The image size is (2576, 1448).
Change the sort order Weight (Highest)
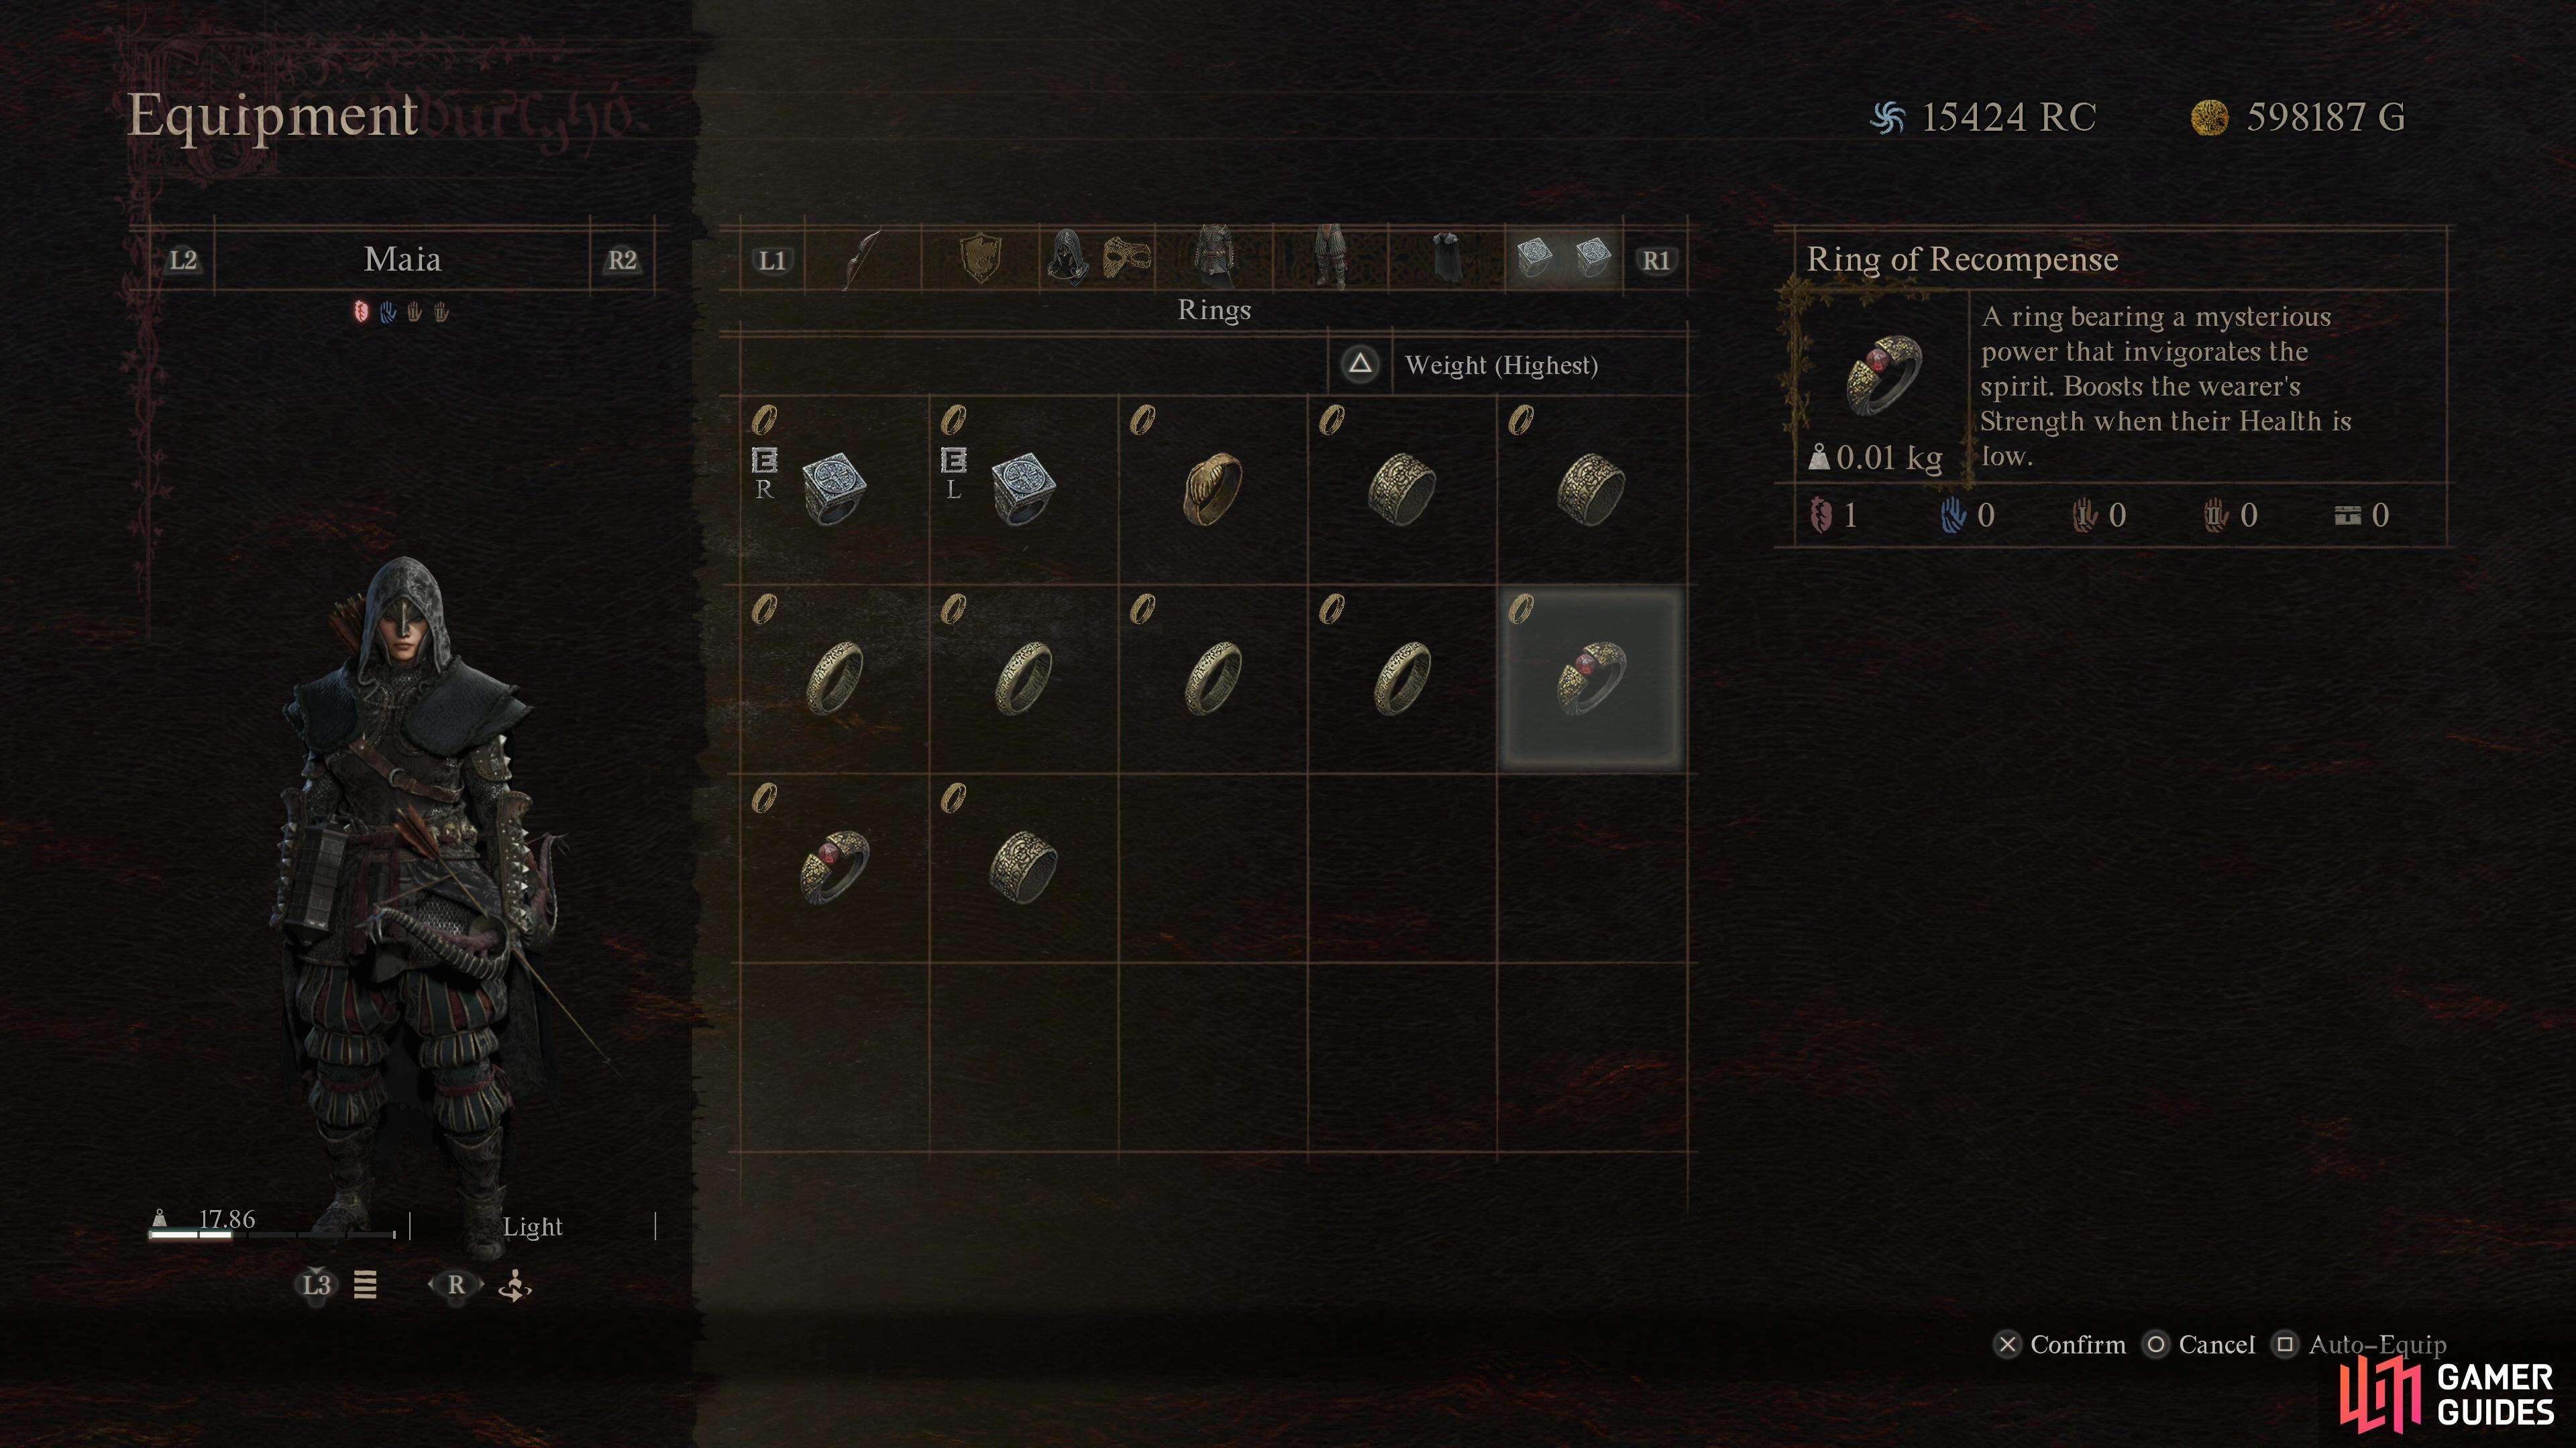click(1501, 365)
